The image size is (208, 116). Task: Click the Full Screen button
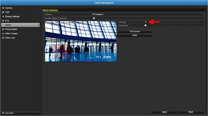coord(135,32)
